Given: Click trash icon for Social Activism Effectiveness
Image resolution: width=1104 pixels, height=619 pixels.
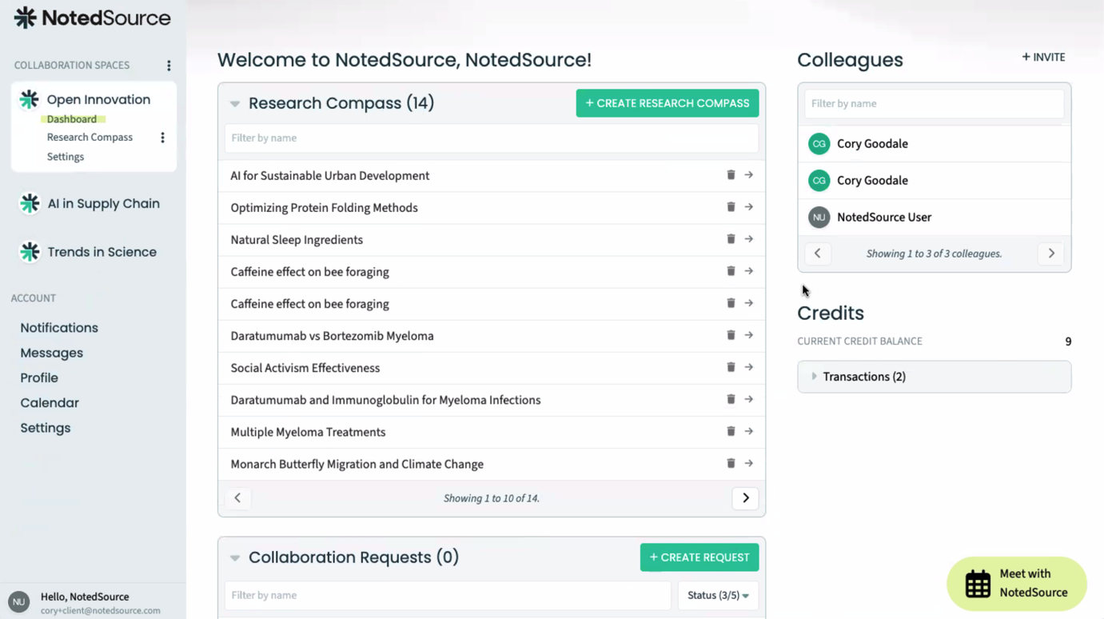Looking at the screenshot, I should coord(731,367).
